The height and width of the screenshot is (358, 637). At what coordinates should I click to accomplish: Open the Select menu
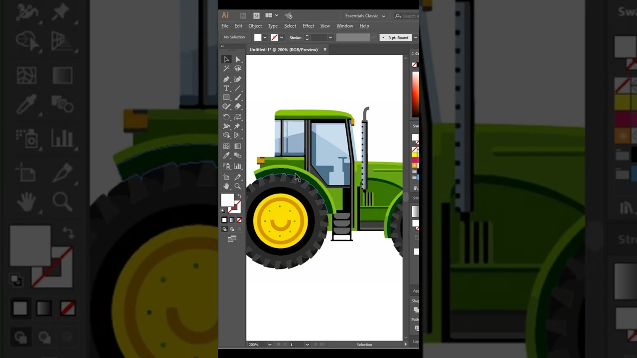point(290,26)
